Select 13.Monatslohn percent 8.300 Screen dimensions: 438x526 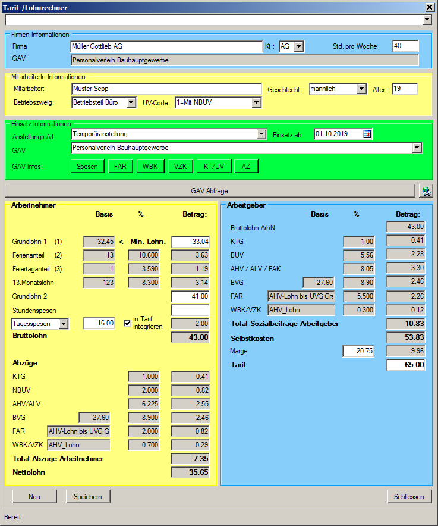(143, 283)
